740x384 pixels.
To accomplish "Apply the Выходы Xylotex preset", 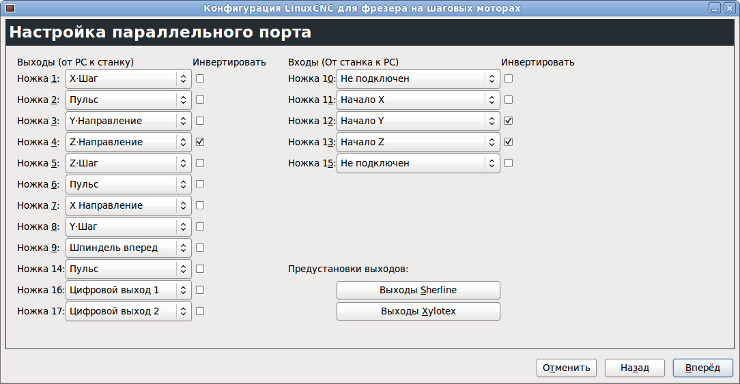I will [x=418, y=311].
